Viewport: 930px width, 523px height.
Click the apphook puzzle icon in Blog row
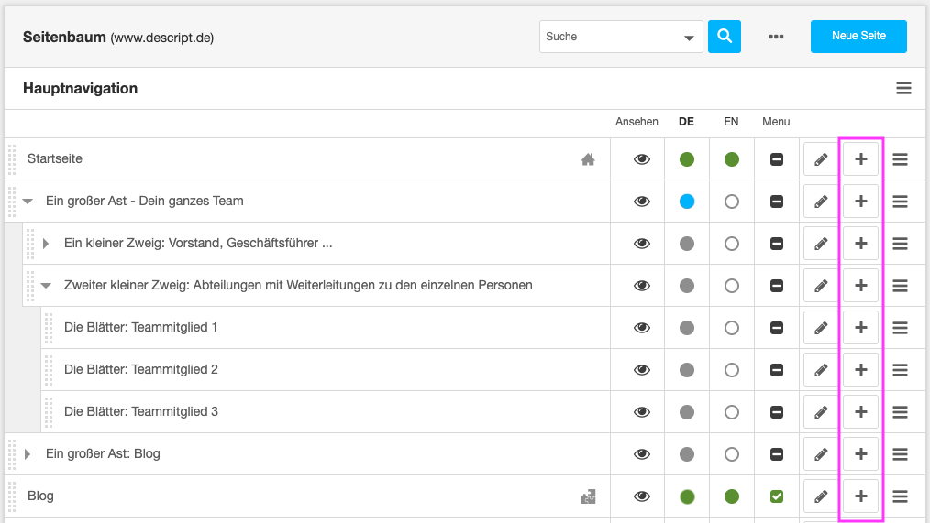[588, 496]
